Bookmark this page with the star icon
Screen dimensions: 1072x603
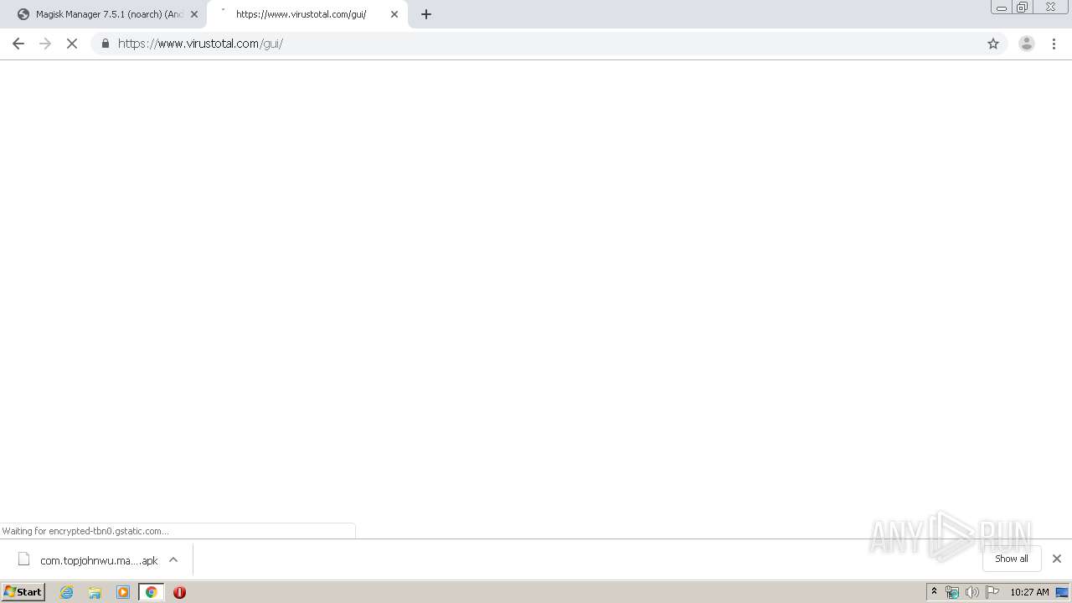(x=993, y=44)
